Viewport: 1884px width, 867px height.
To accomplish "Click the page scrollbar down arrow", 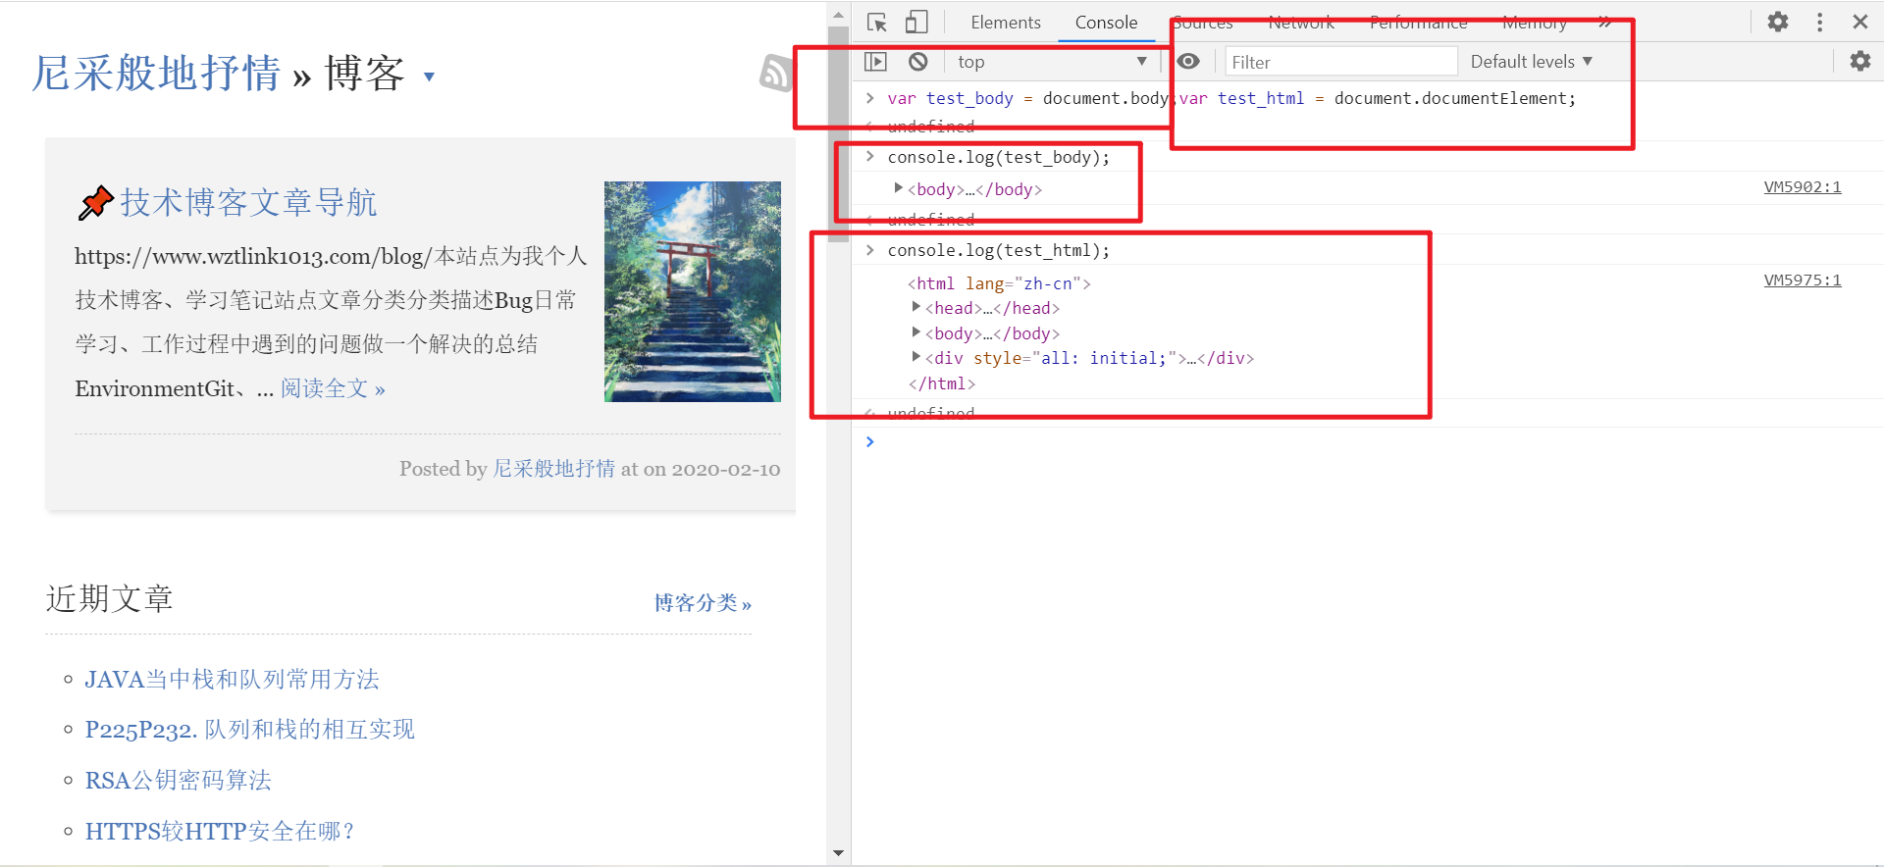I will pyautogui.click(x=838, y=853).
